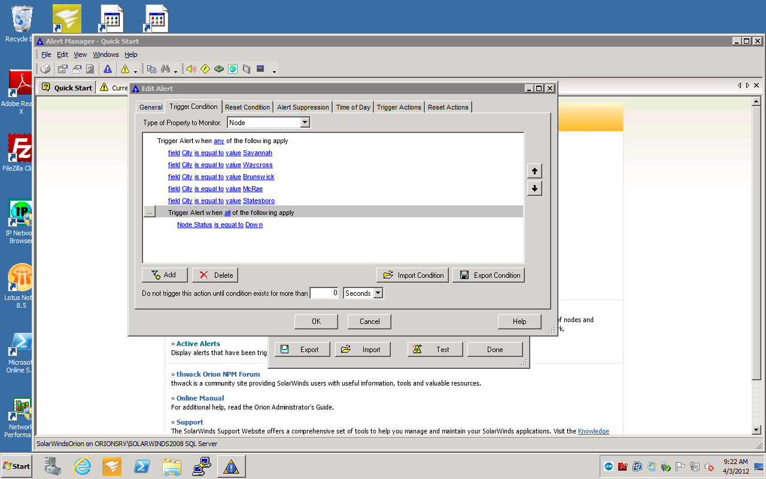
Task: Click the globe toolbar icon
Action: 233,69
